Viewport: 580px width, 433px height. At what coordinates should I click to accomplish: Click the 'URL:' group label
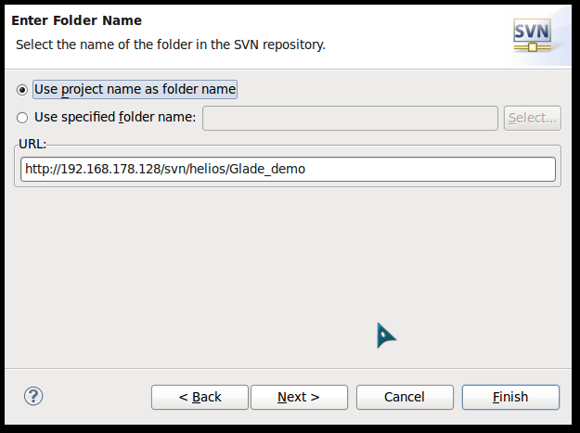tap(32, 144)
